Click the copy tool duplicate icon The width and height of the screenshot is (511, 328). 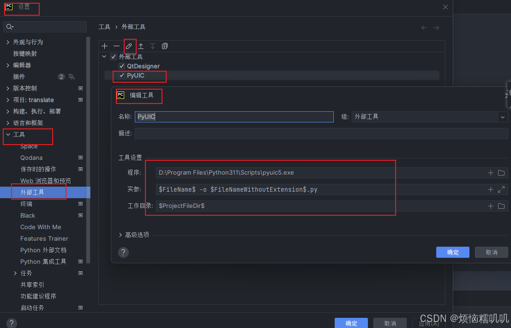click(x=164, y=46)
